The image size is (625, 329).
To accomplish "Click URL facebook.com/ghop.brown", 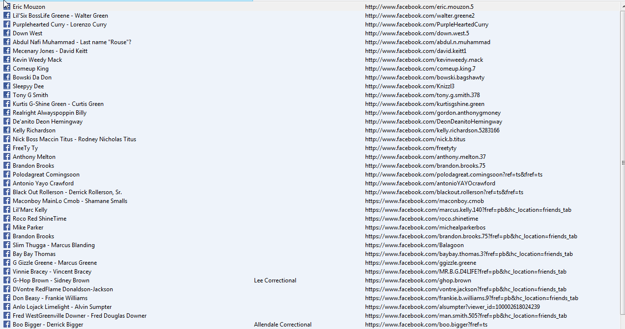I will tap(418, 280).
